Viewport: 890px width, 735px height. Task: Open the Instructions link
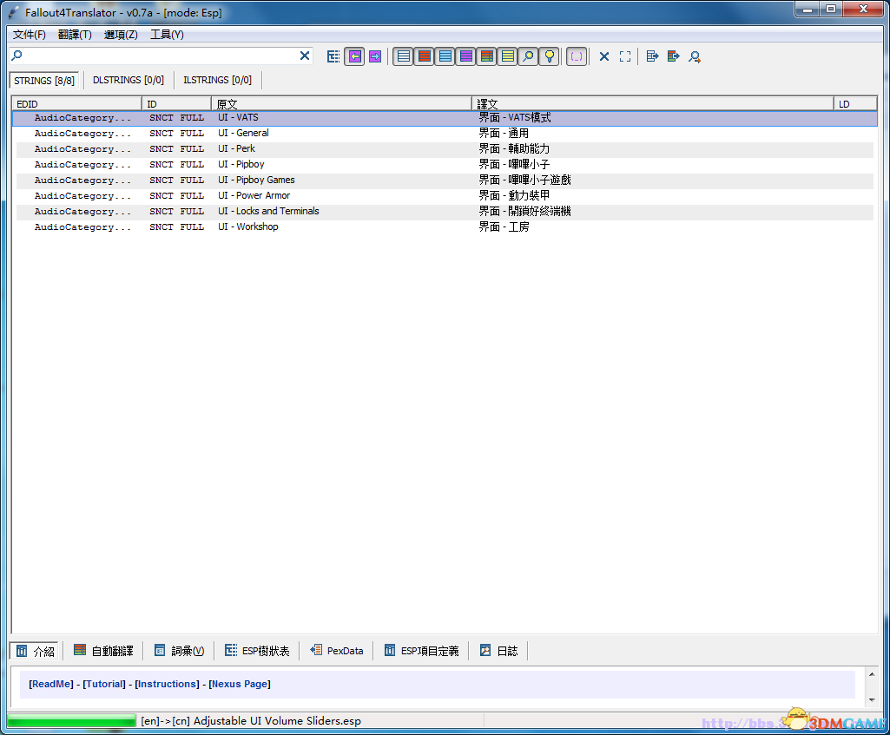tap(167, 684)
